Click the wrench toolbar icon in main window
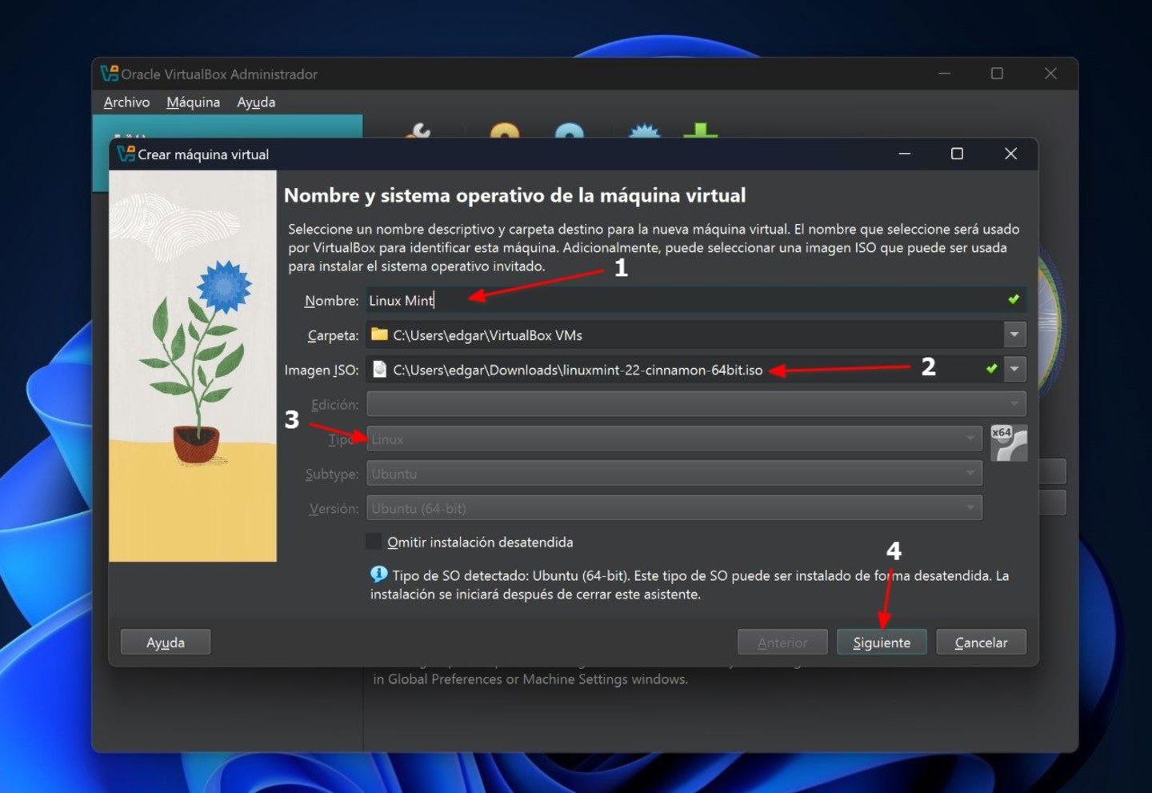1152x793 pixels. click(x=417, y=130)
